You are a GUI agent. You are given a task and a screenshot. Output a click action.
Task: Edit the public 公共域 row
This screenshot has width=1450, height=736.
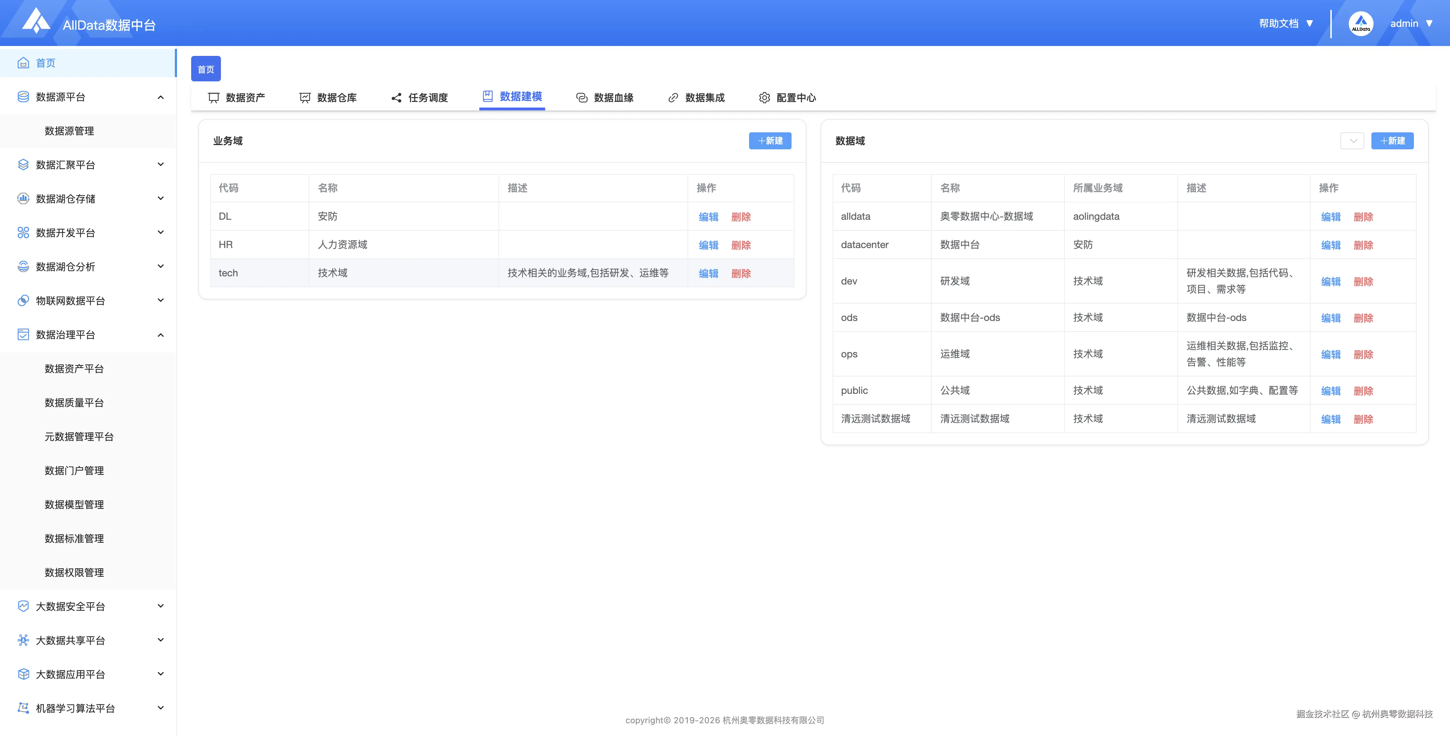[1331, 391]
